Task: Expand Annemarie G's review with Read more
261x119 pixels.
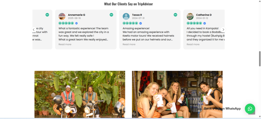Action: coord(65,44)
